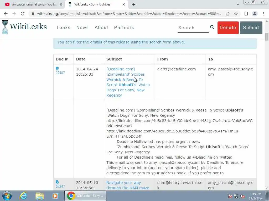This screenshot has width=269, height=201.
Task: Select the WikiLeaks - Sony Archives tab
Action: point(96,4)
